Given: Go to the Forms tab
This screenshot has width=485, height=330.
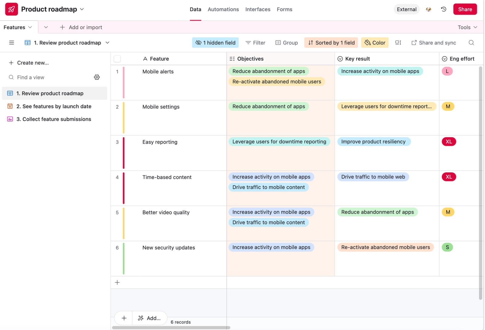Looking at the screenshot, I should 285,9.
